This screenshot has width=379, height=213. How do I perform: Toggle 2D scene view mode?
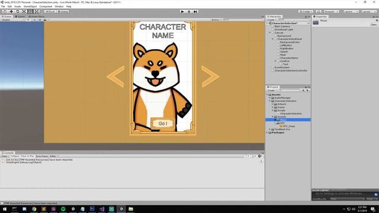pos(28,20)
